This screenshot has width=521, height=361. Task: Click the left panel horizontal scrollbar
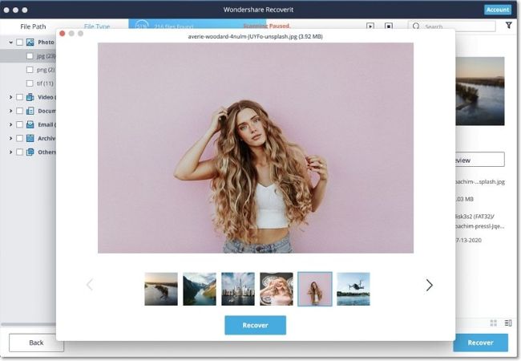coord(29,324)
